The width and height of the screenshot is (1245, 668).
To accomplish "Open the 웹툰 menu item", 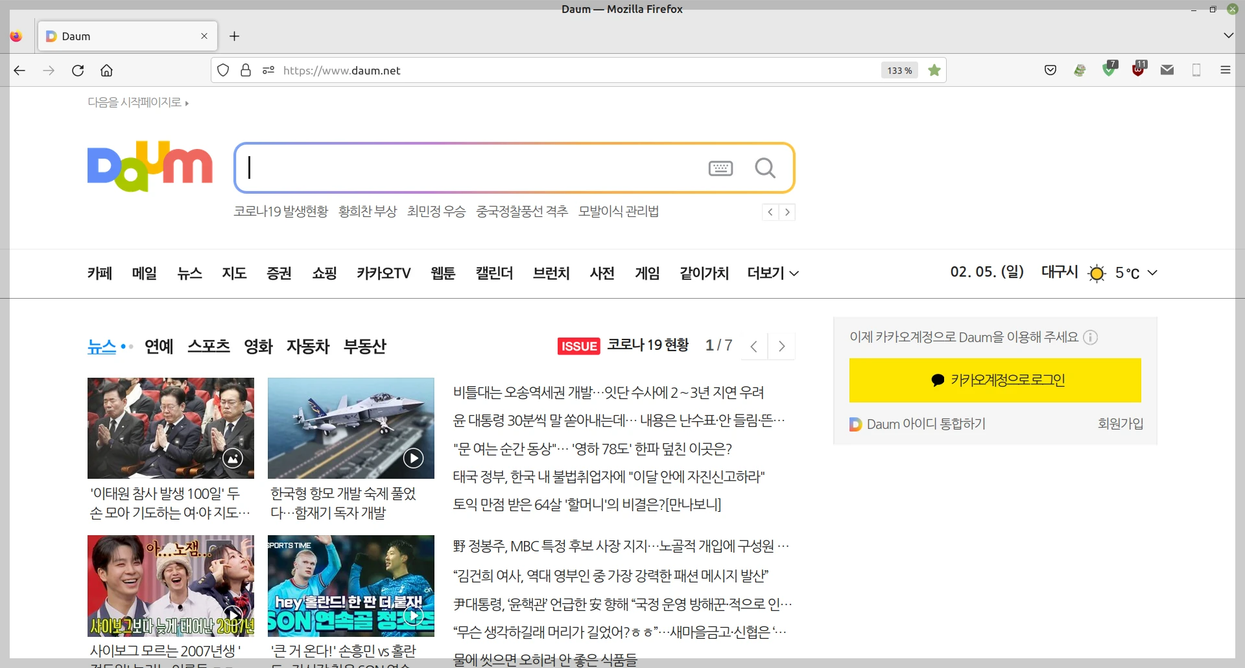I will (x=443, y=273).
